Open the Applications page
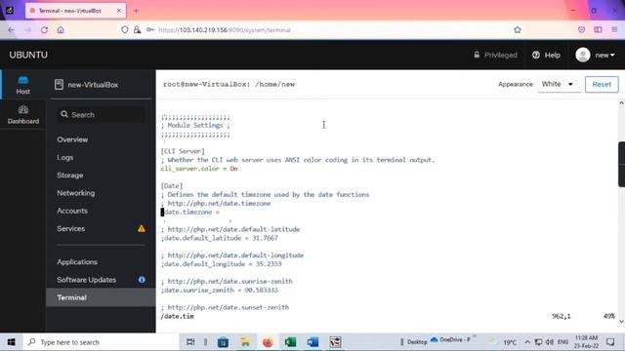The image size is (625, 351). (77, 262)
